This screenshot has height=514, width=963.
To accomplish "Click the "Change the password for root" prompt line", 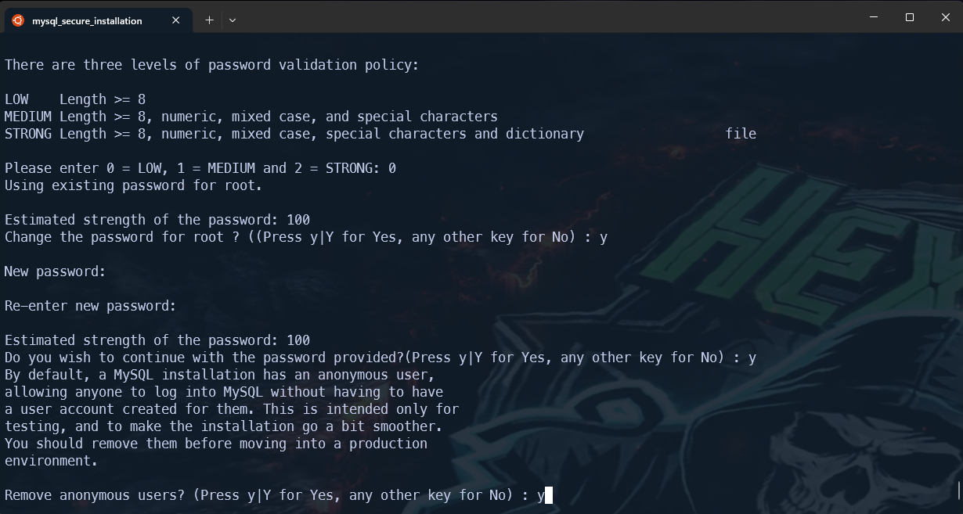I will point(306,237).
